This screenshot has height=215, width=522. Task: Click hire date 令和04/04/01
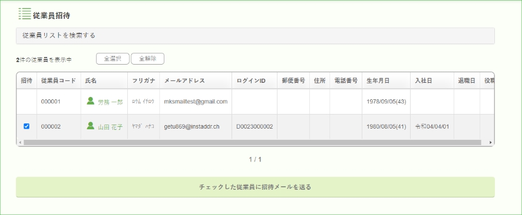point(432,126)
